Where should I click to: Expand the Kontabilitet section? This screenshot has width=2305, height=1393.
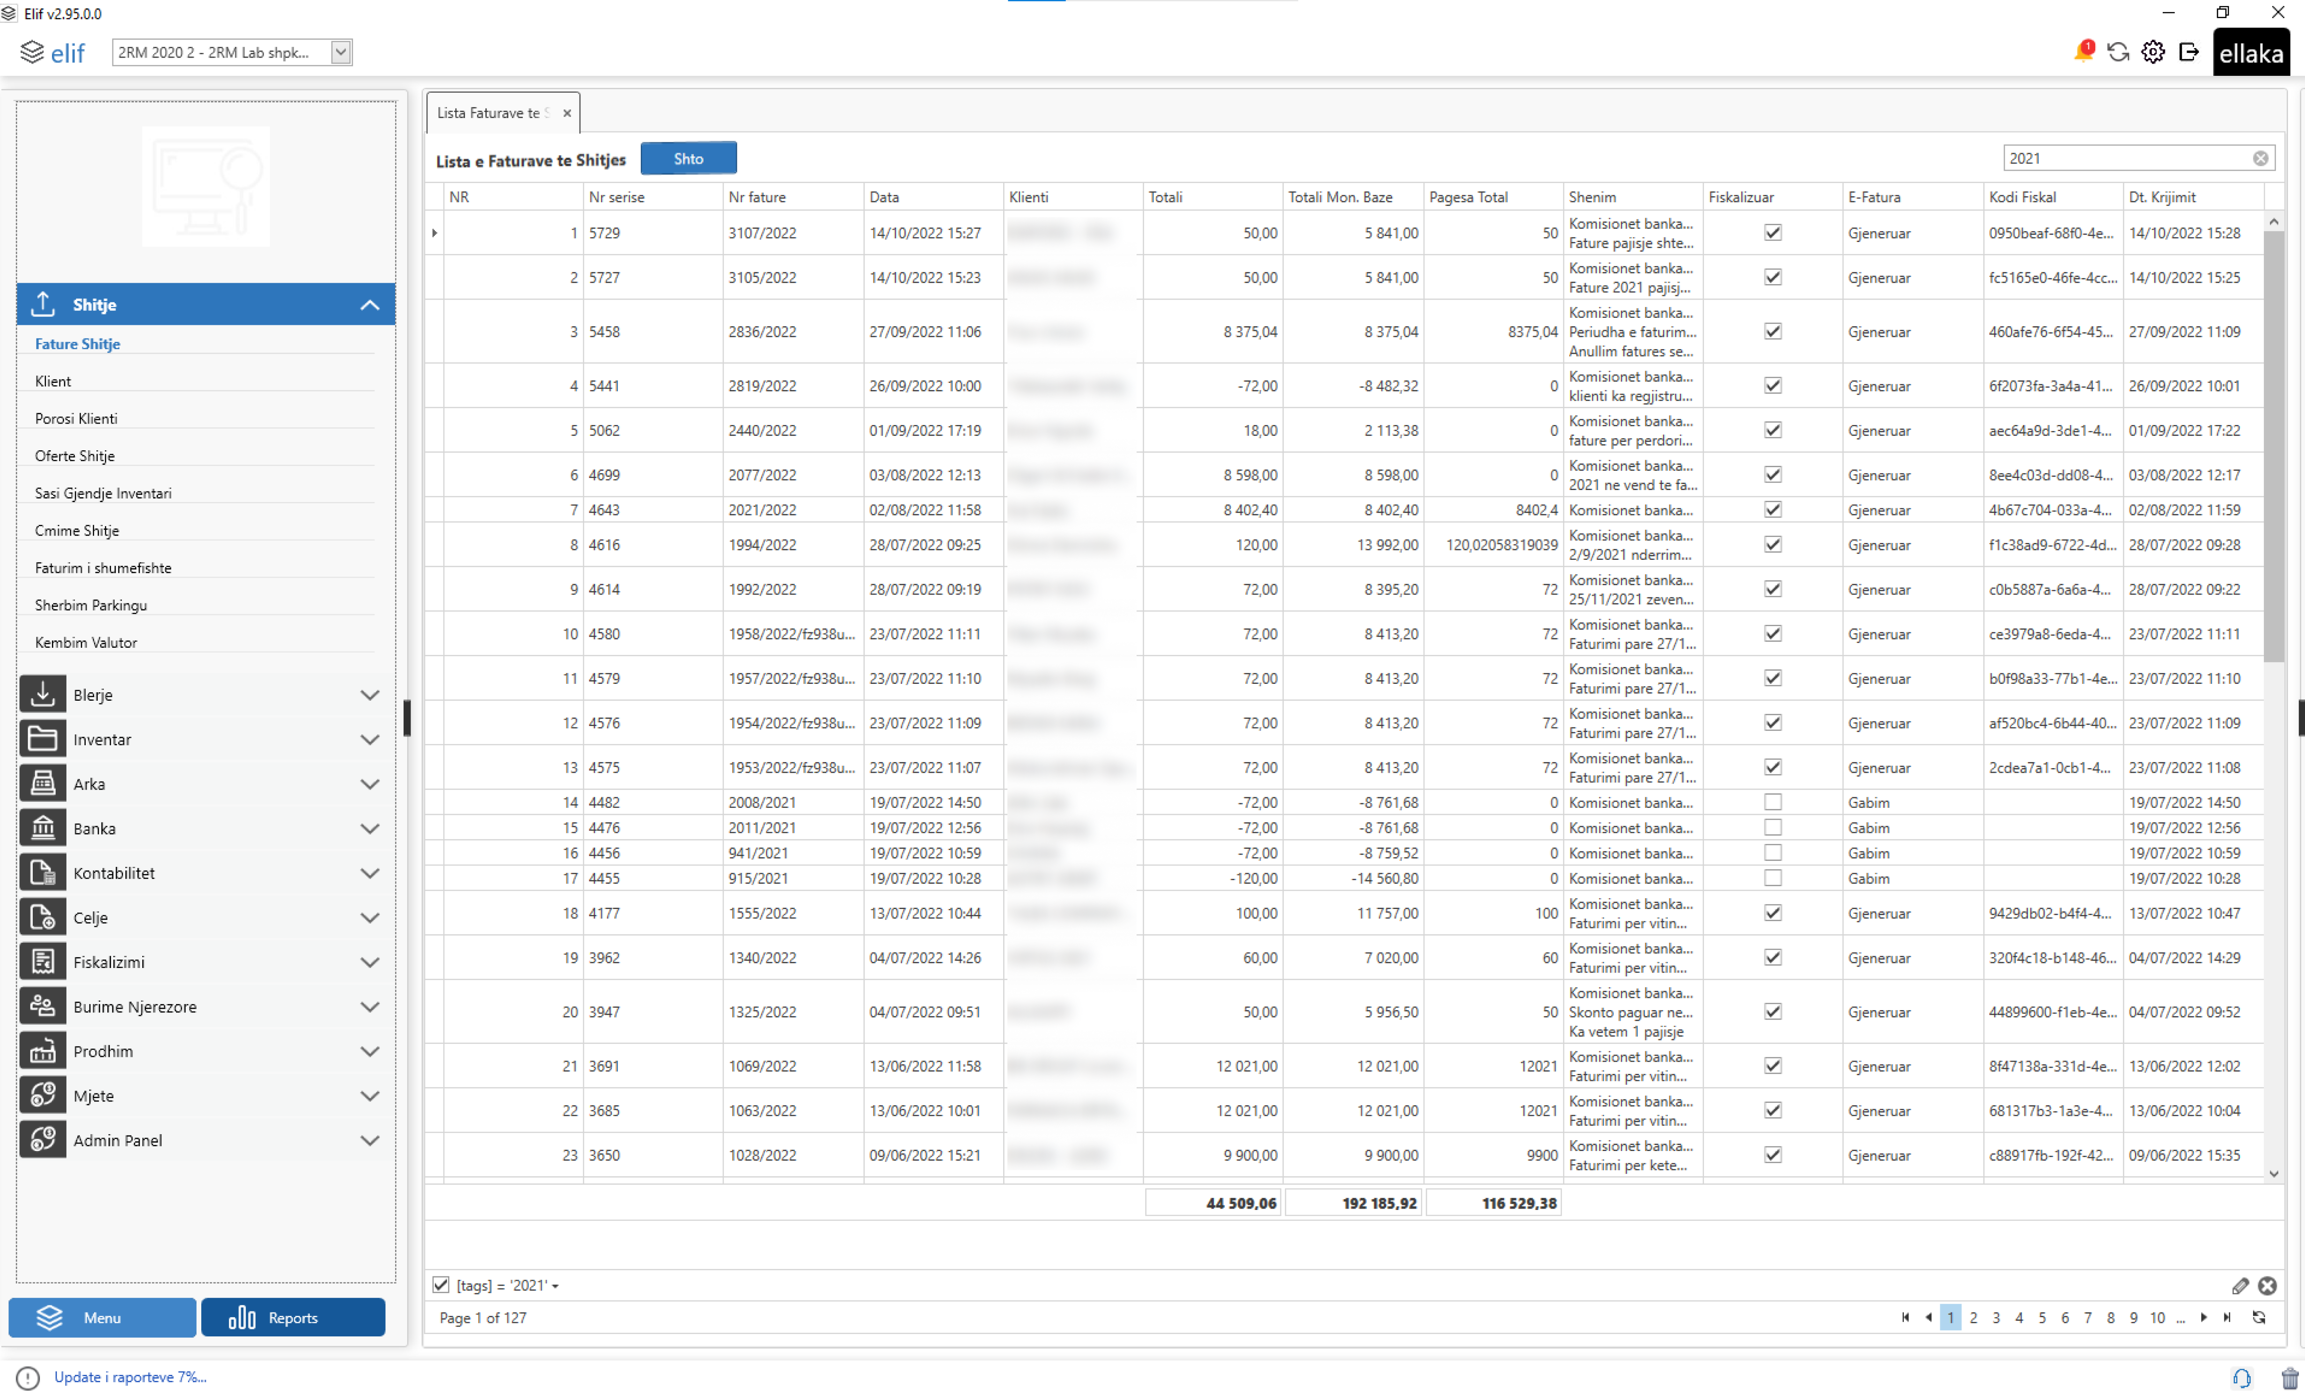point(369,873)
